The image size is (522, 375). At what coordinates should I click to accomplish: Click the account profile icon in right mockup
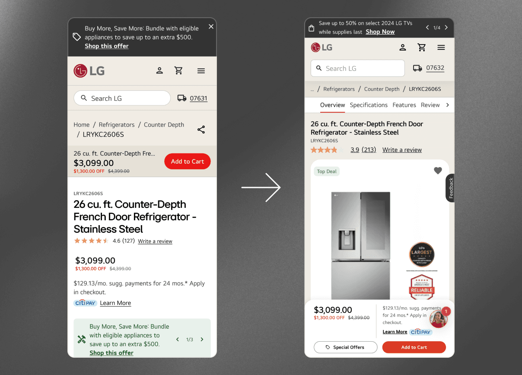pyautogui.click(x=402, y=48)
